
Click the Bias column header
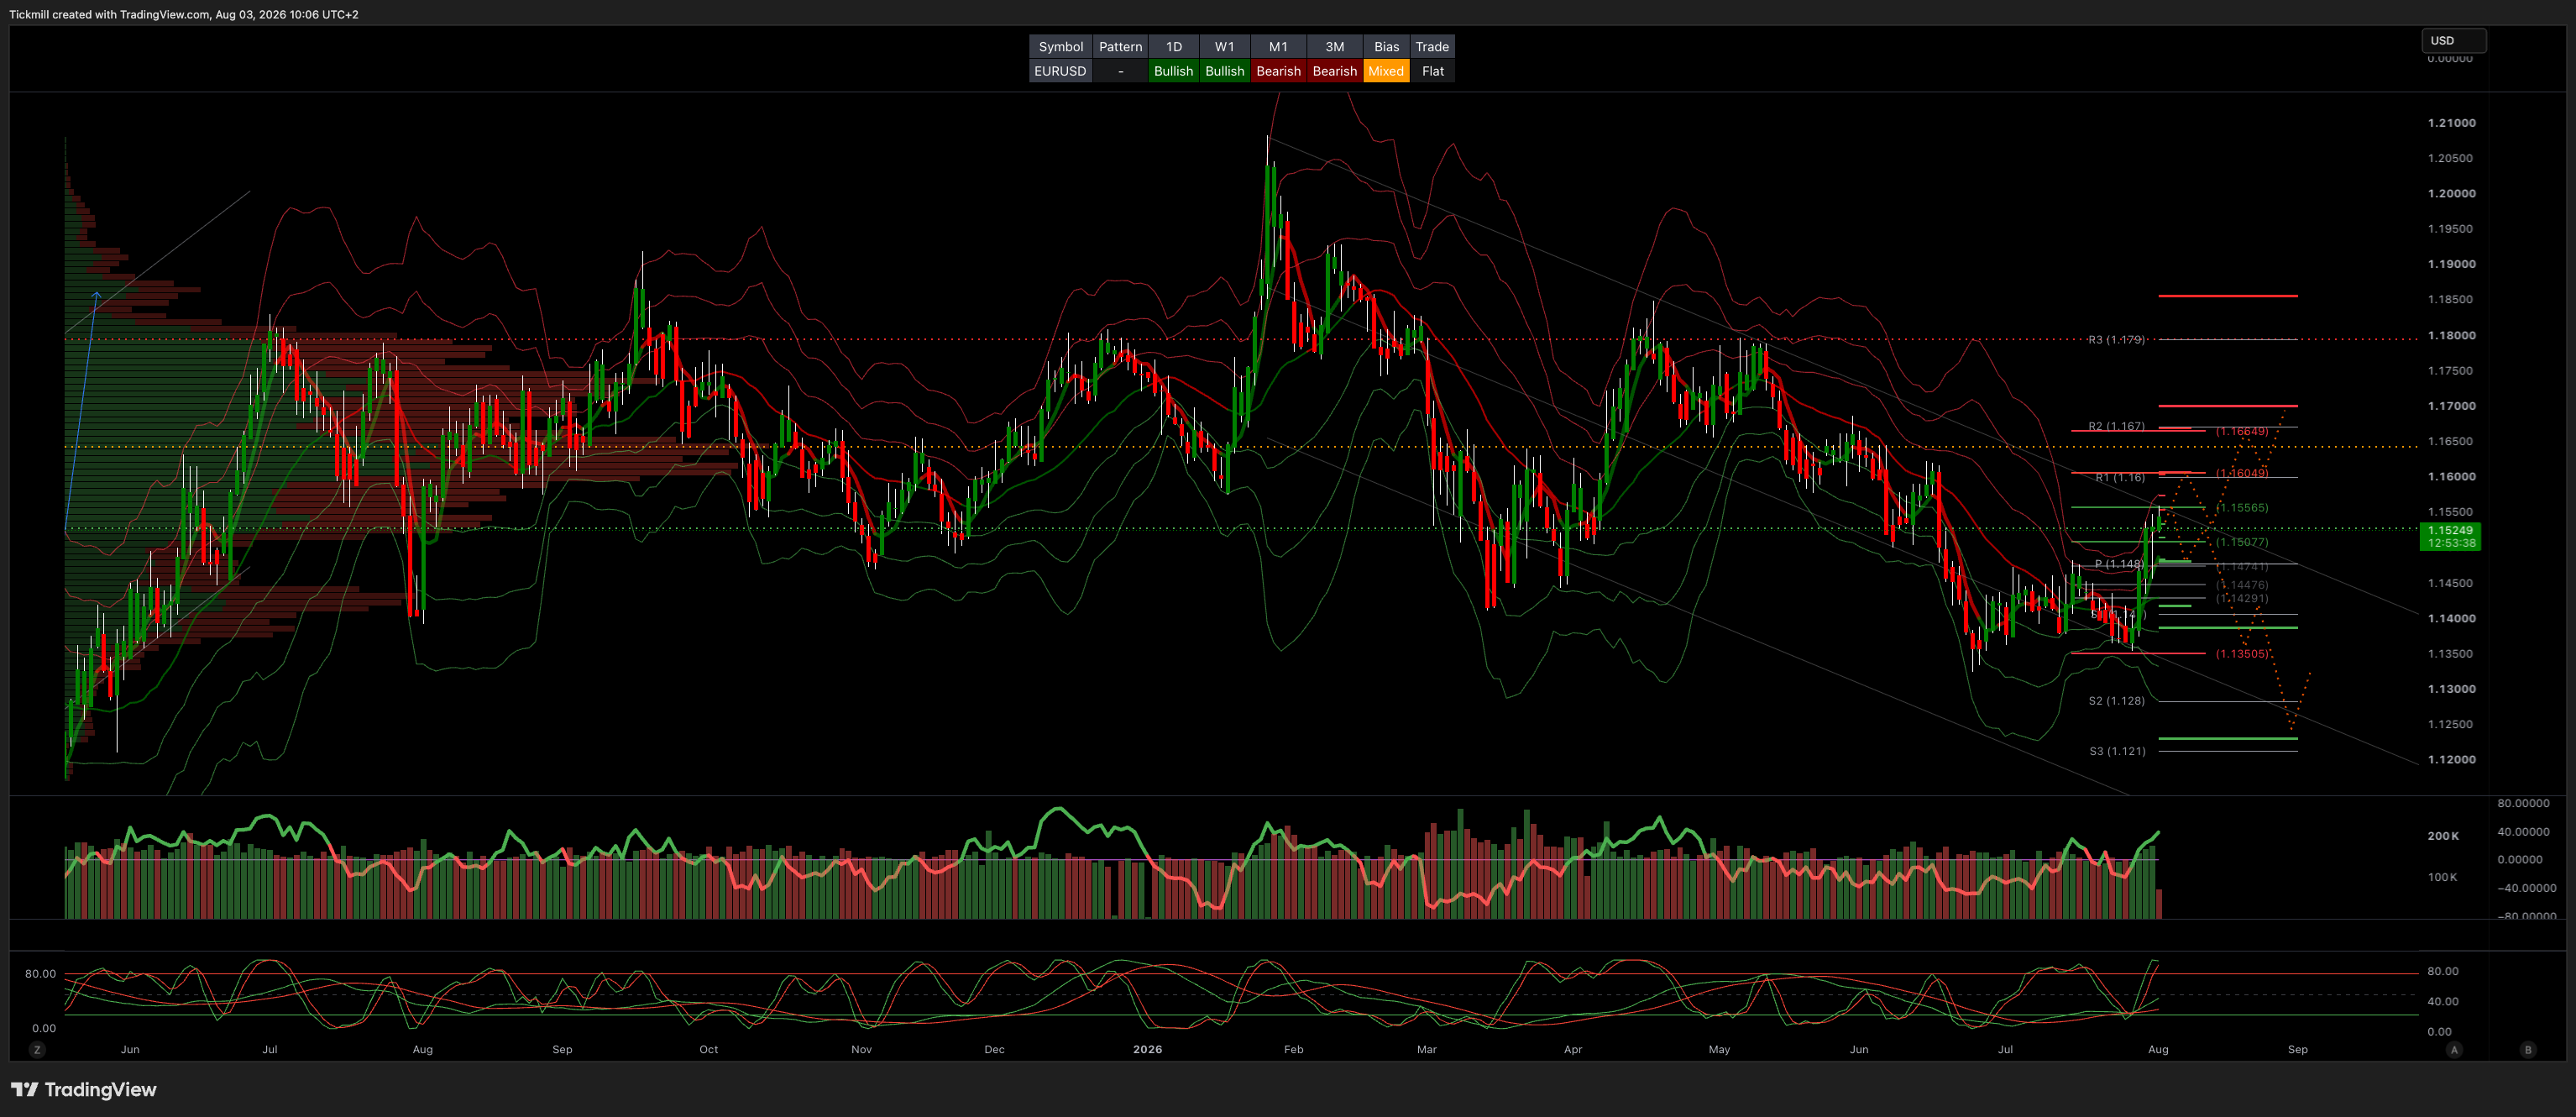1386,46
